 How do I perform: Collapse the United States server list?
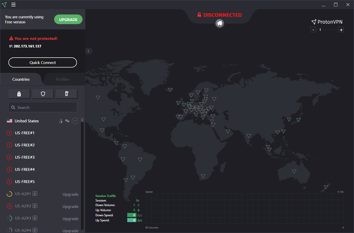pos(75,121)
